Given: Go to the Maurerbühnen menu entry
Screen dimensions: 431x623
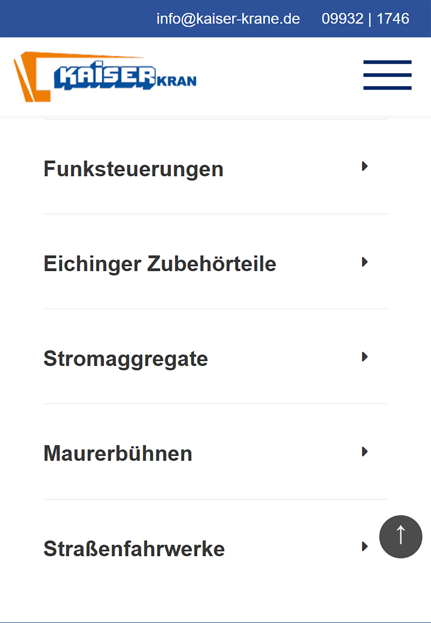Looking at the screenshot, I should (x=118, y=453).
